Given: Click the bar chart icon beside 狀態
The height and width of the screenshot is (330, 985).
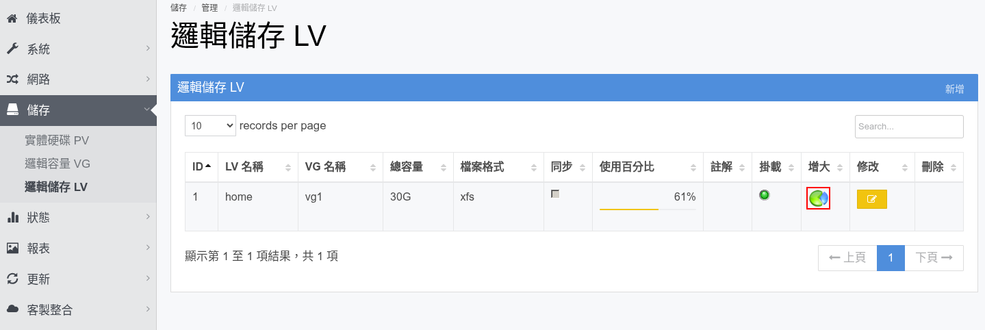Looking at the screenshot, I should click(x=12, y=217).
